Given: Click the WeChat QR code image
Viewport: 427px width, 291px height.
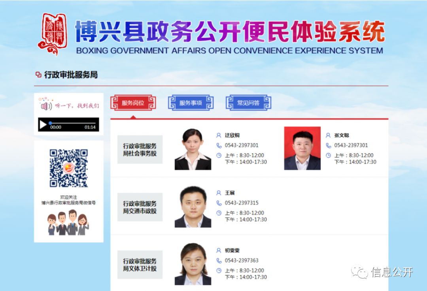Looking at the screenshot, I should 69,168.
